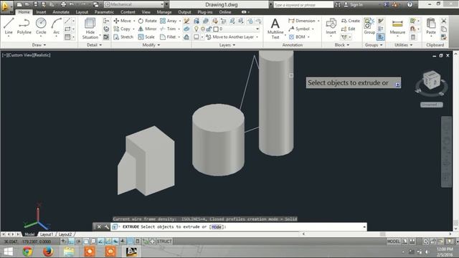Viewport: 459px width, 258px height.
Task: Expand the Detail panel
Action: (94, 45)
